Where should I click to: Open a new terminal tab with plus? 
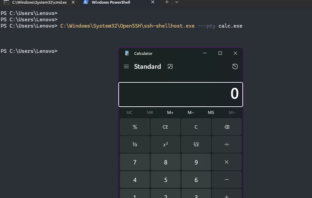167,2
